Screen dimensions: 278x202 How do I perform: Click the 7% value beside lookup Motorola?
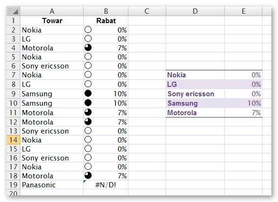point(244,112)
